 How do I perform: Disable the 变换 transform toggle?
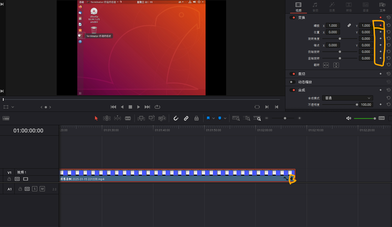(x=292, y=18)
